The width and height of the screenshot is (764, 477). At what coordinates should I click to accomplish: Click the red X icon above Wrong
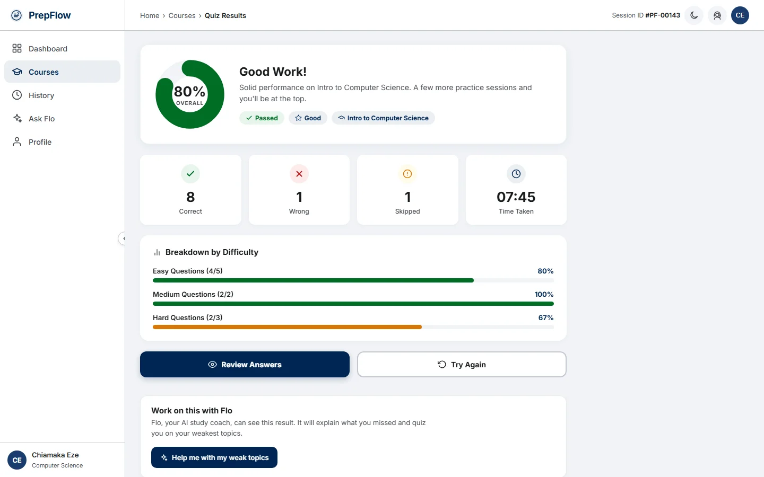[299, 174]
